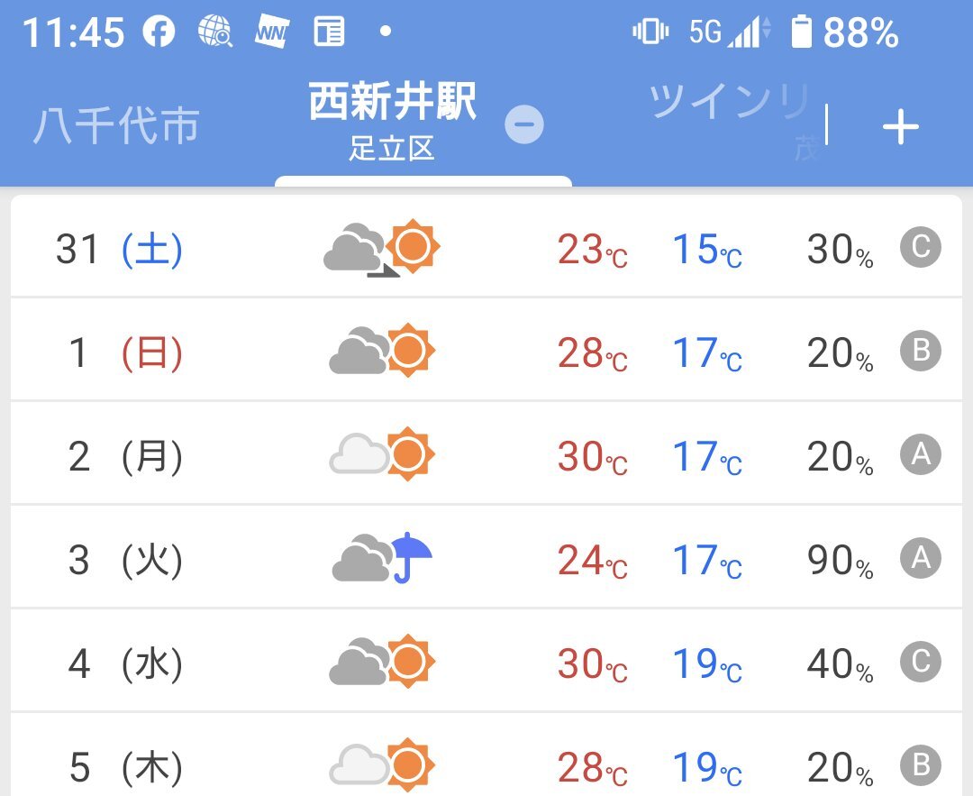Tap the 30℃ high temperature on Monday

pyautogui.click(x=593, y=456)
